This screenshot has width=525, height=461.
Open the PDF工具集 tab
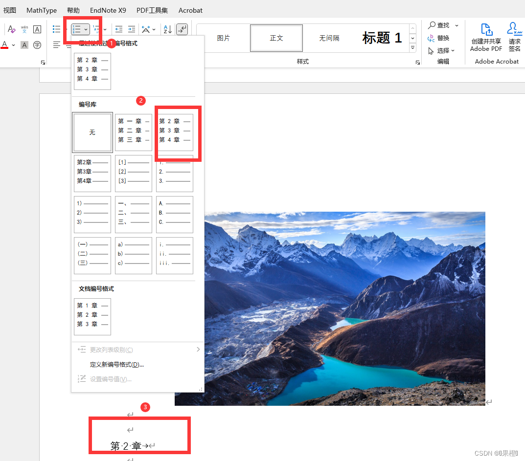click(152, 10)
